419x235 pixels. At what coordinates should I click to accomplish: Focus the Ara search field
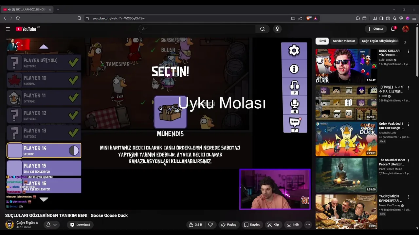[x=197, y=29]
